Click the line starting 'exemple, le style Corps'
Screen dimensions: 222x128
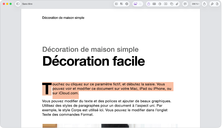pos(105,110)
